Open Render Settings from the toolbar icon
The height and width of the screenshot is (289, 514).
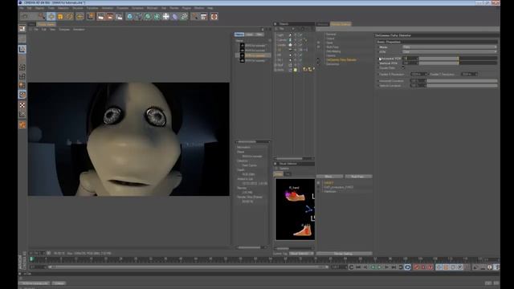[x=119, y=16]
